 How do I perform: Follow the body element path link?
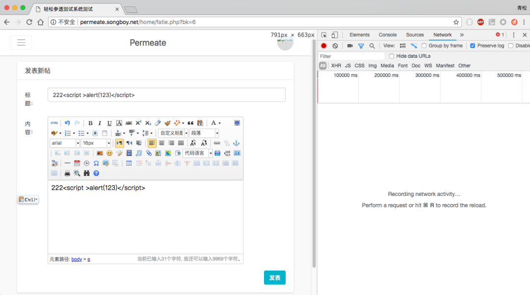coord(77,259)
